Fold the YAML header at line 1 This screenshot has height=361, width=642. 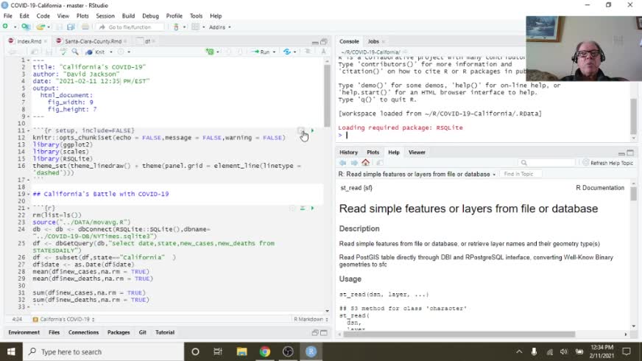pos(28,60)
